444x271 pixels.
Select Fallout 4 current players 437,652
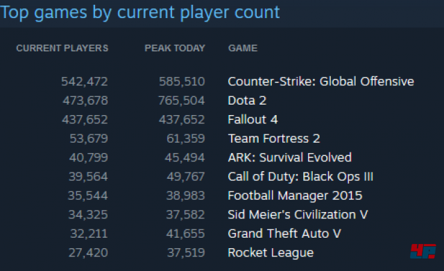click(85, 119)
